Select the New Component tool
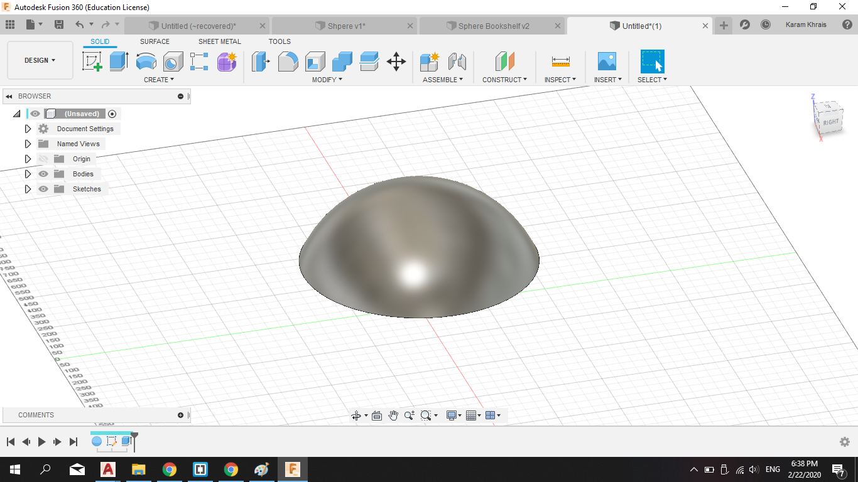 pos(430,62)
